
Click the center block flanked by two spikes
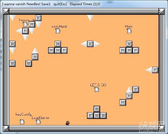point(90,44)
